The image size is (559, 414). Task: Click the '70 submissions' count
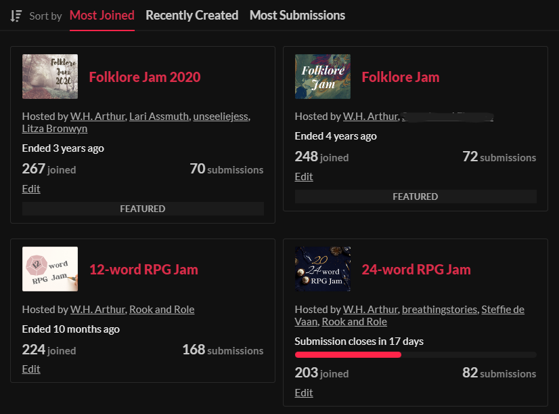tap(227, 169)
